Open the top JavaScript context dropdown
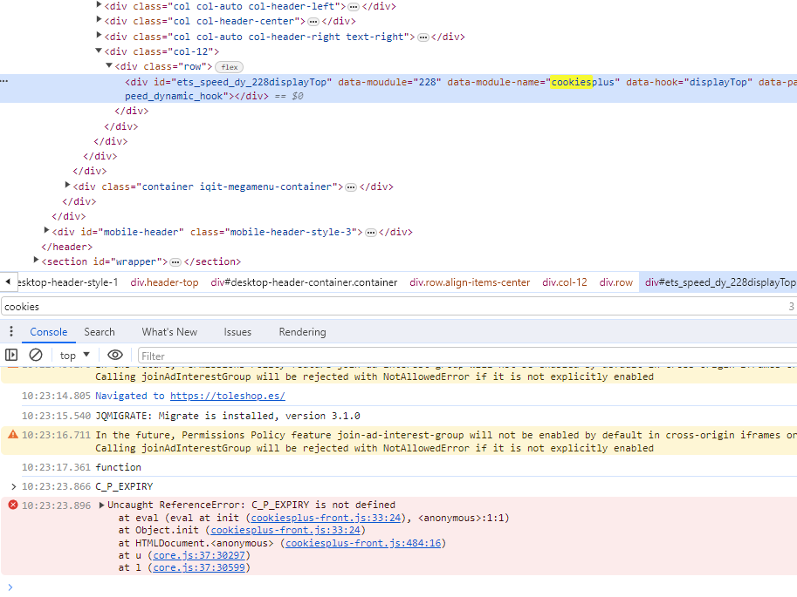The width and height of the screenshot is (797, 597). 74,356
